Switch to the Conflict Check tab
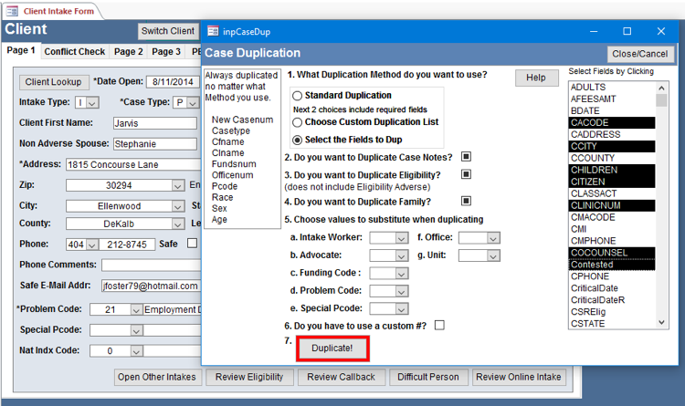The width and height of the screenshot is (685, 406). click(74, 52)
